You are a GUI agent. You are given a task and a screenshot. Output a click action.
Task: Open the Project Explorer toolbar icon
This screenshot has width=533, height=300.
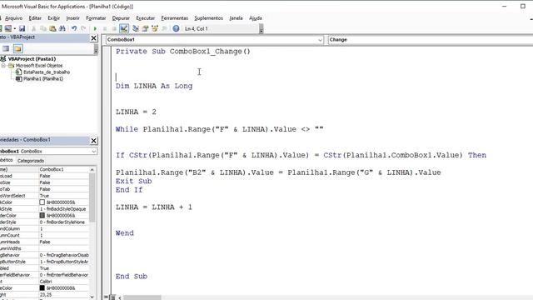(135, 28)
